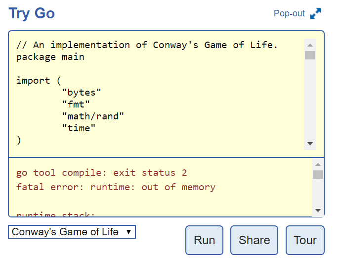The height and width of the screenshot is (264, 342).
Task: Click the Run button
Action: click(x=205, y=240)
